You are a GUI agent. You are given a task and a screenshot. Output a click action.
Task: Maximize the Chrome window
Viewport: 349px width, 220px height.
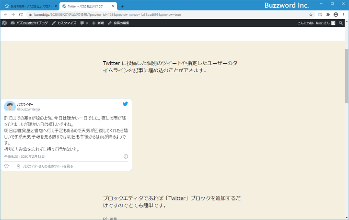pos(332,4)
